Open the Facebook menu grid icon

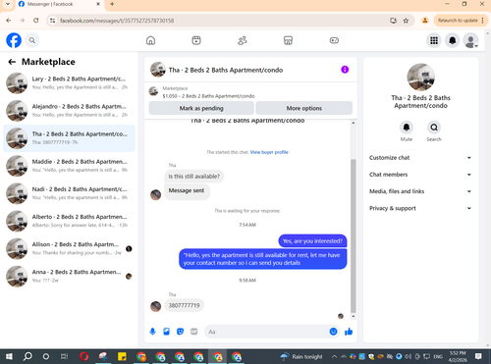tap(434, 40)
